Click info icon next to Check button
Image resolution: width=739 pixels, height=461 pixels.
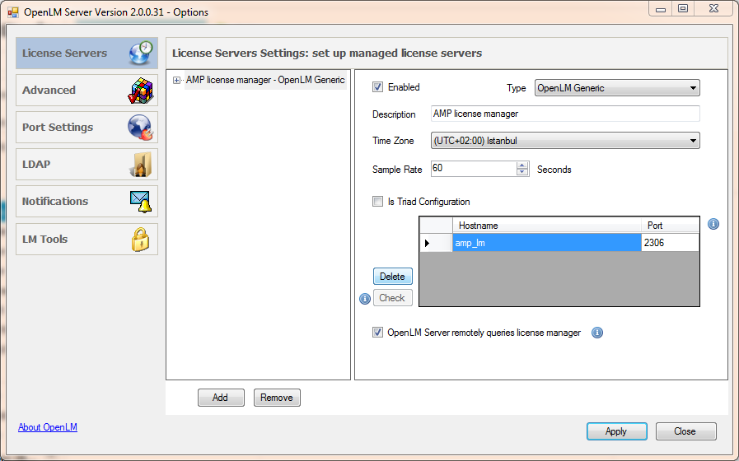click(x=365, y=299)
